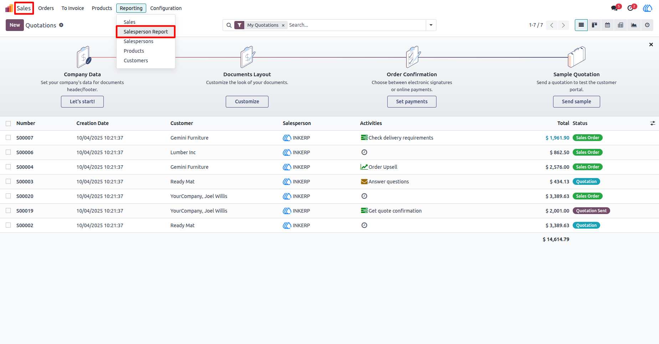Select Salesperson Report from Reporting menu
Viewport: 659px width, 344px height.
point(145,32)
